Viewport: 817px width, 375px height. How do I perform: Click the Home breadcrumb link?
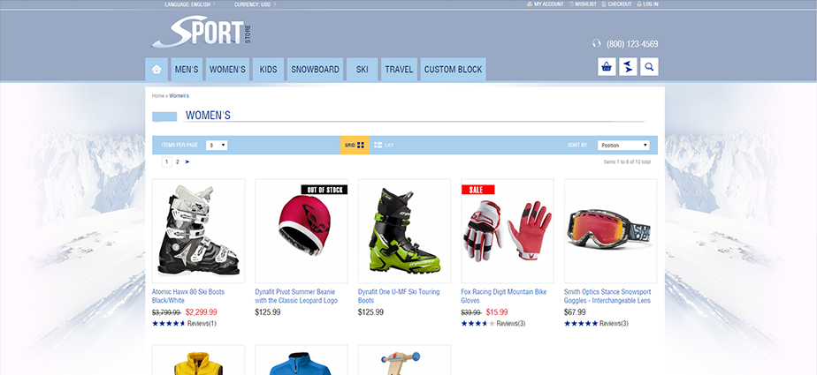[158, 96]
